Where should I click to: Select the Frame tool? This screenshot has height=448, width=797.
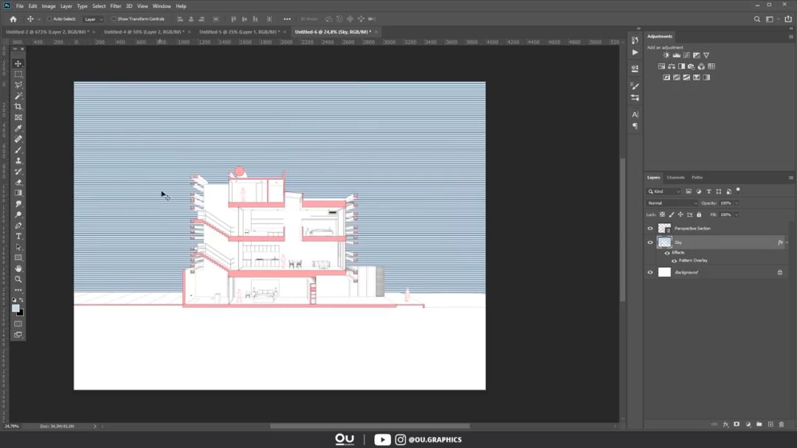(x=18, y=117)
